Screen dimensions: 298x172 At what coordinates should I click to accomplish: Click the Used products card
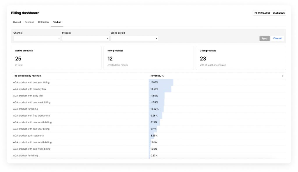(x=241, y=58)
